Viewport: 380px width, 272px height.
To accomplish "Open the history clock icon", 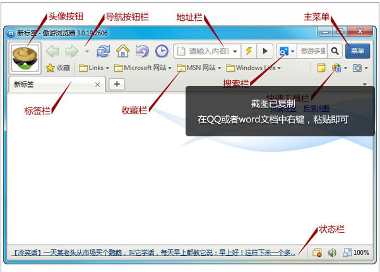I will pyautogui.click(x=162, y=51).
